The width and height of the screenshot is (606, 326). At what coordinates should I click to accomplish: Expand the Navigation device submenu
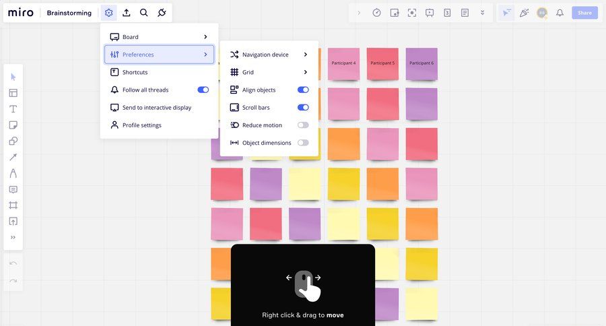269,55
